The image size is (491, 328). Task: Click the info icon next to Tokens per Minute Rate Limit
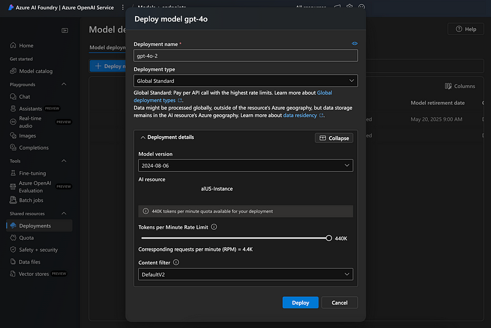click(x=214, y=227)
